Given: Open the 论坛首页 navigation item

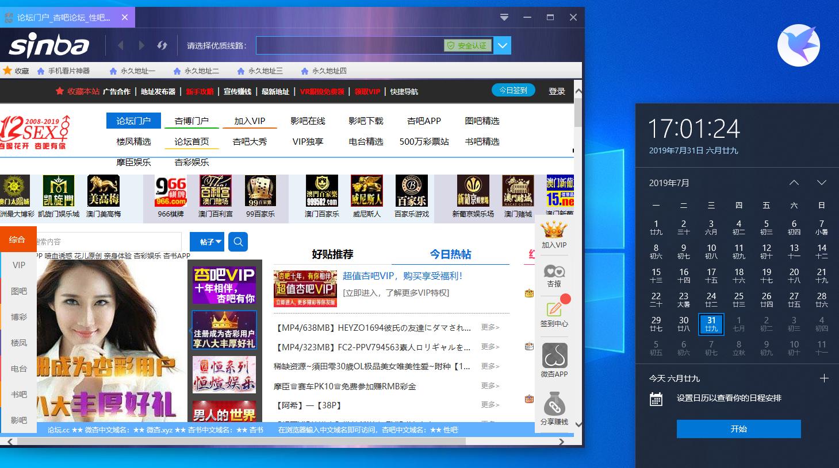Looking at the screenshot, I should click(x=191, y=141).
